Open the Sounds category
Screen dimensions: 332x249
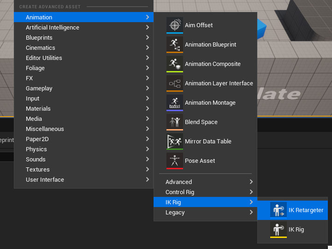point(83,160)
